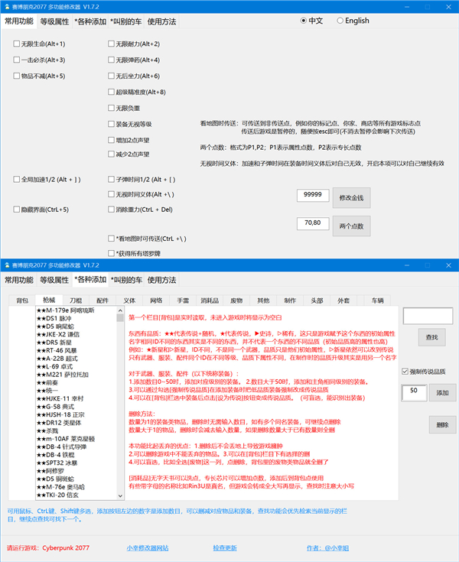Enable 超级精准度(Alt+8) checkbox
This screenshot has height=562, width=459.
click(x=111, y=92)
